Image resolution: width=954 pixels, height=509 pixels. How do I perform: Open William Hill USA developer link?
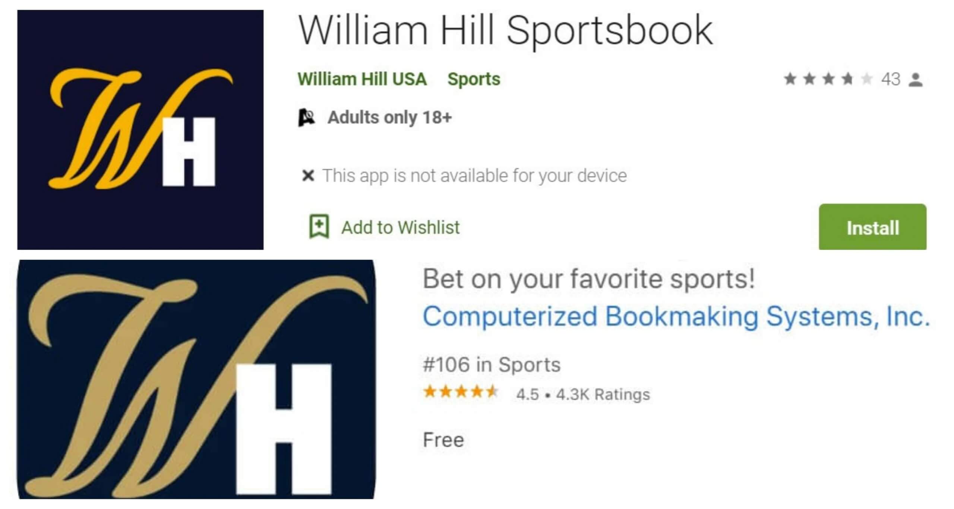point(362,79)
